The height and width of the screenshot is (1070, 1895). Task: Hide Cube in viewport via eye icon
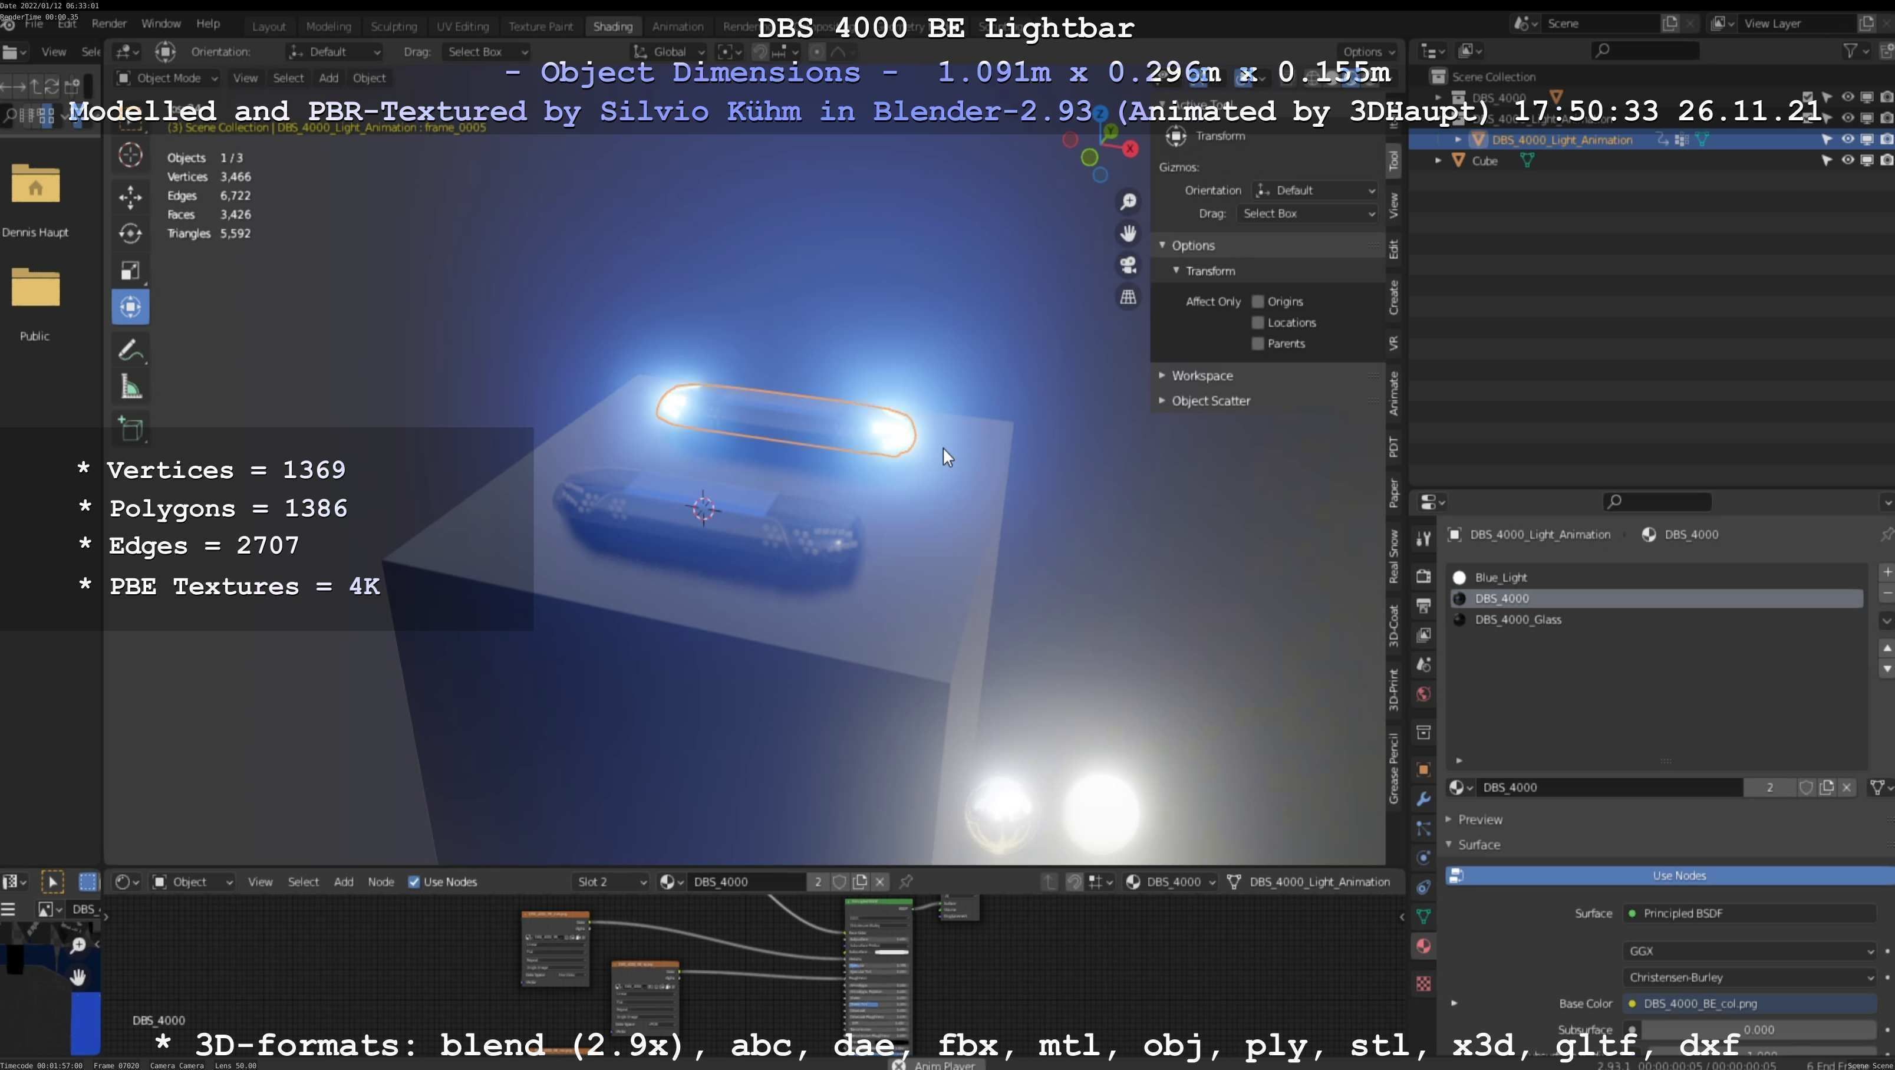point(1847,160)
